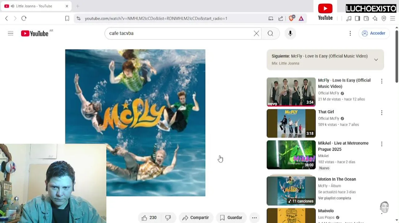
Task: Click the 11 canciones playlist label
Action: 301,201
